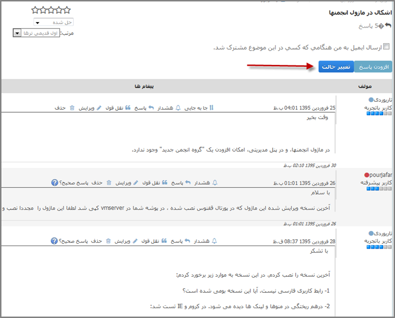The width and height of the screenshot is (395, 318).
Task: Click the bell alert icon on first post
Action: pos(178,108)
